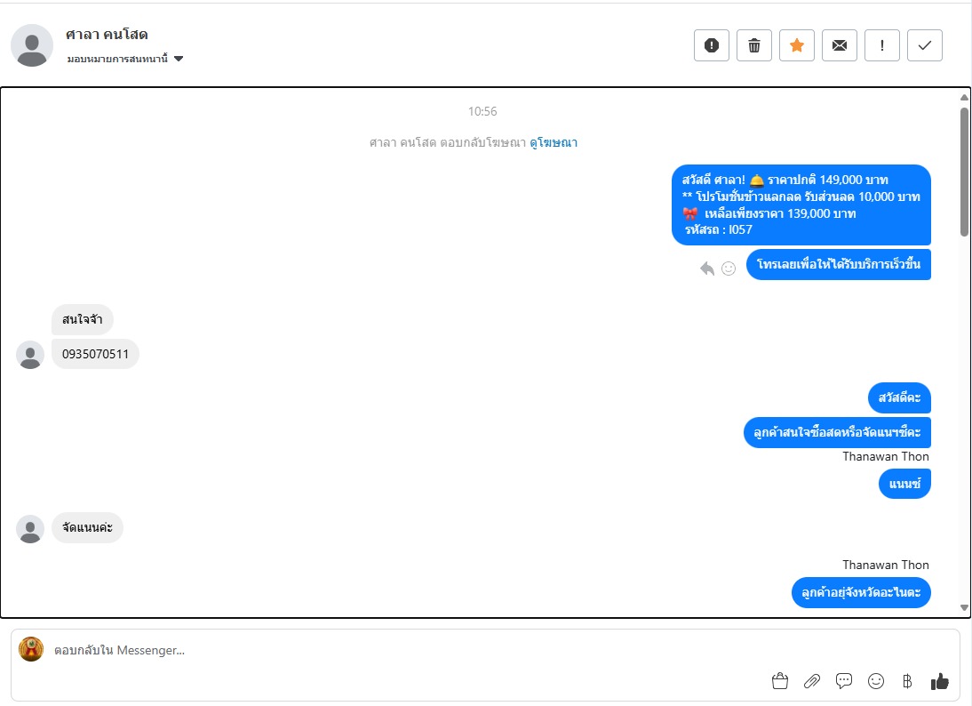Image resolution: width=972 pixels, height=706 pixels.
Task: Mark conversation unread via envelope icon
Action: tap(840, 45)
